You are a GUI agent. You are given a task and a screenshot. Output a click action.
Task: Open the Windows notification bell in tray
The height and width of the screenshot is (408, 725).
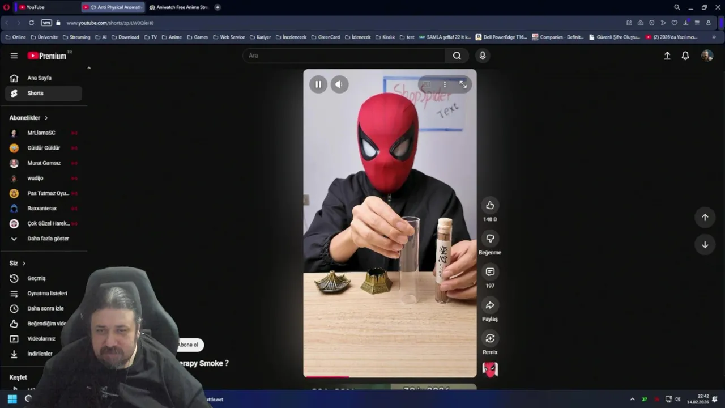point(715,399)
